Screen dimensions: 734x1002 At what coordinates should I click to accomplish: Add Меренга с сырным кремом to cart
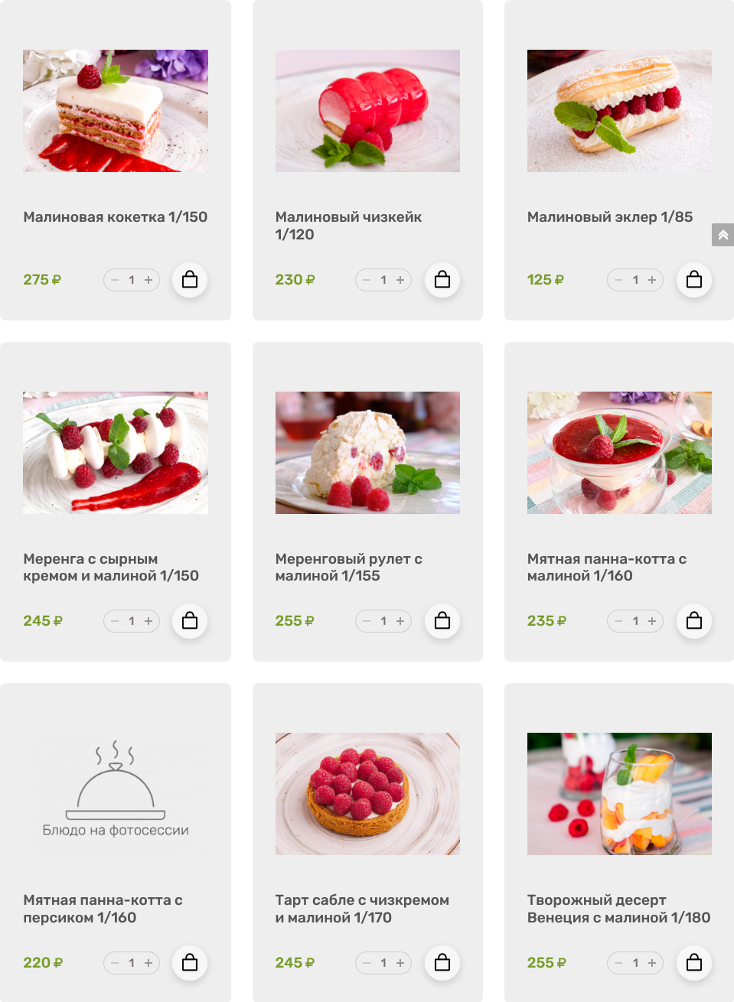(x=190, y=621)
